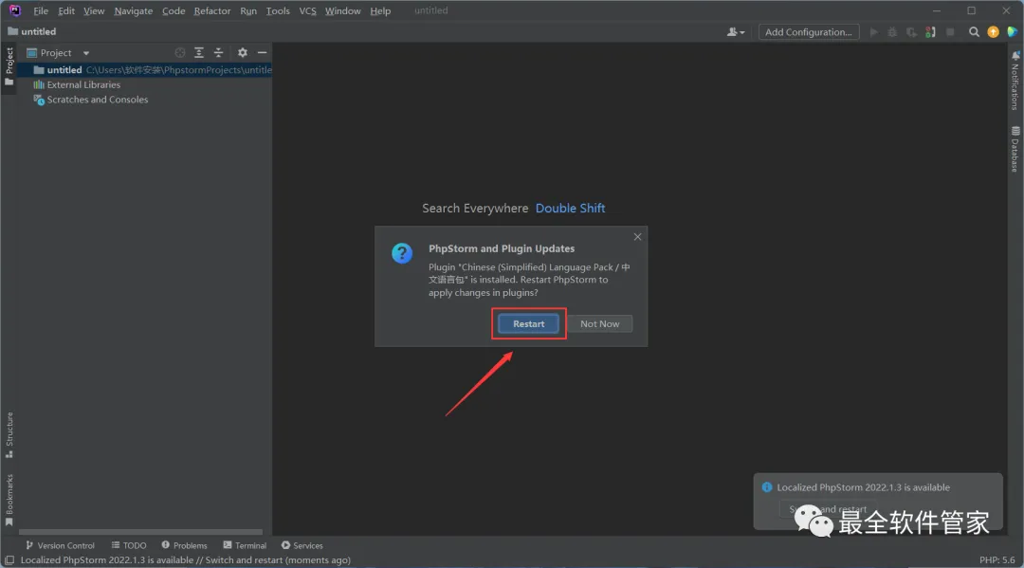
Task: Click the run with coverage icon
Action: 911,32
